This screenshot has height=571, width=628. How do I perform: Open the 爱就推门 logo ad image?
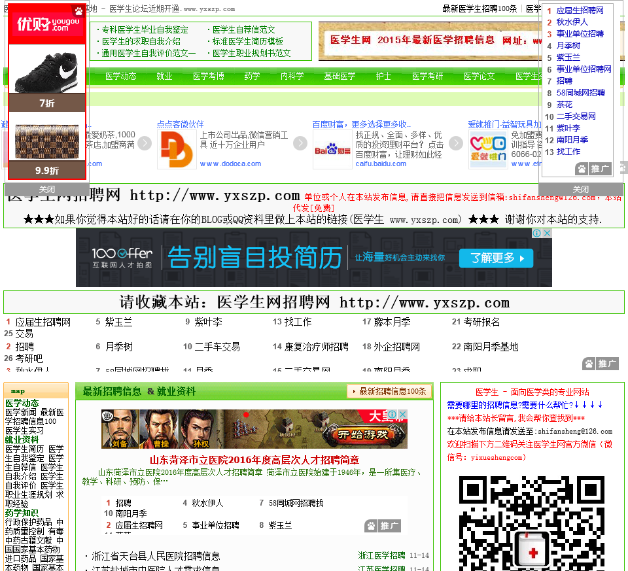(488, 149)
